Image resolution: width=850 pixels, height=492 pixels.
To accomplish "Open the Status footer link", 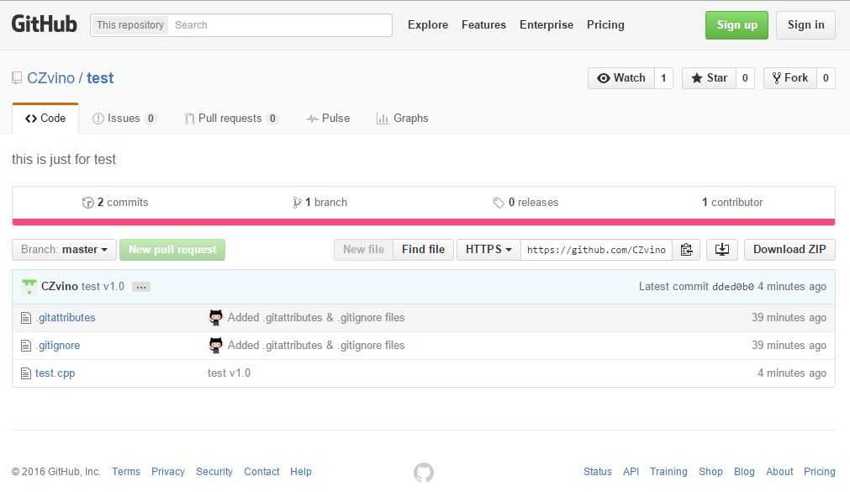I will [598, 472].
